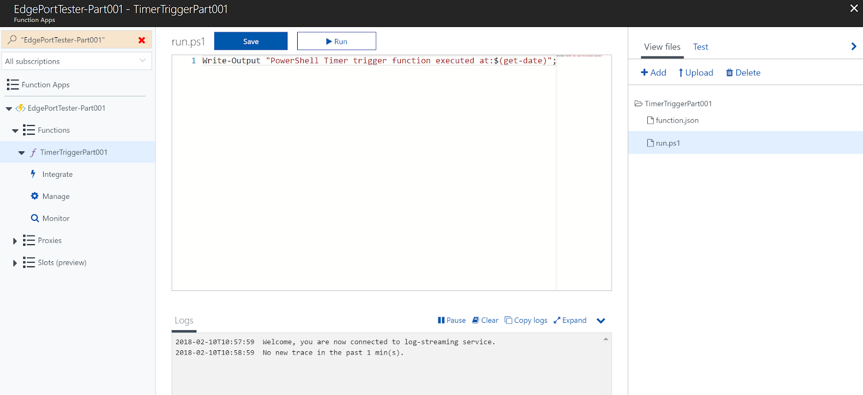Click the TimerTriggerPart001 function f icon

[33, 153]
